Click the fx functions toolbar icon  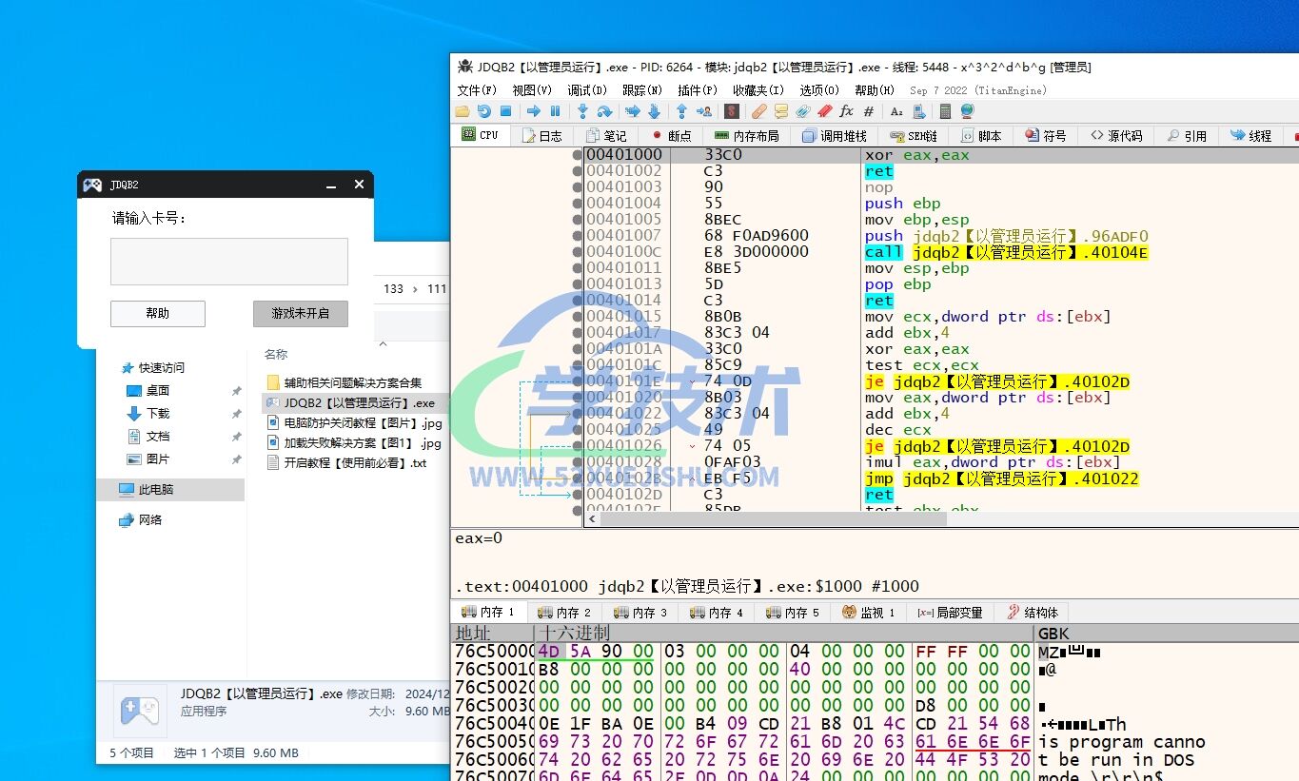pyautogui.click(x=846, y=112)
